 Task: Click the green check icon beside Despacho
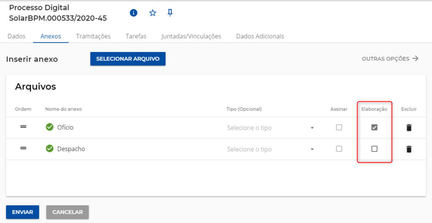(x=50, y=149)
